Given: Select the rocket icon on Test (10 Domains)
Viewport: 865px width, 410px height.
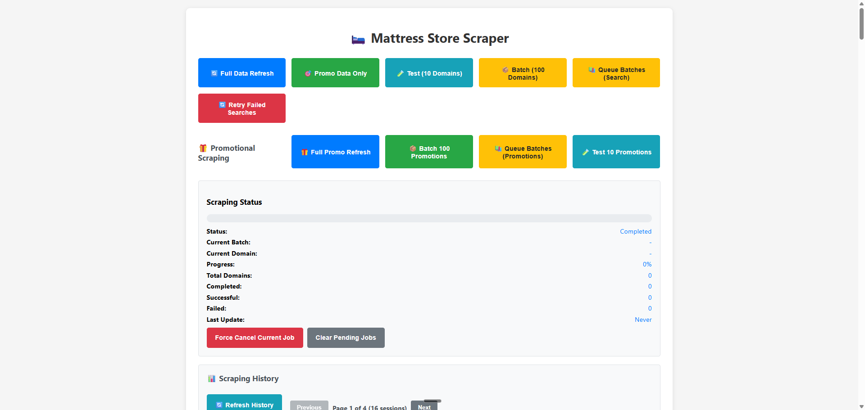Looking at the screenshot, I should [400, 73].
